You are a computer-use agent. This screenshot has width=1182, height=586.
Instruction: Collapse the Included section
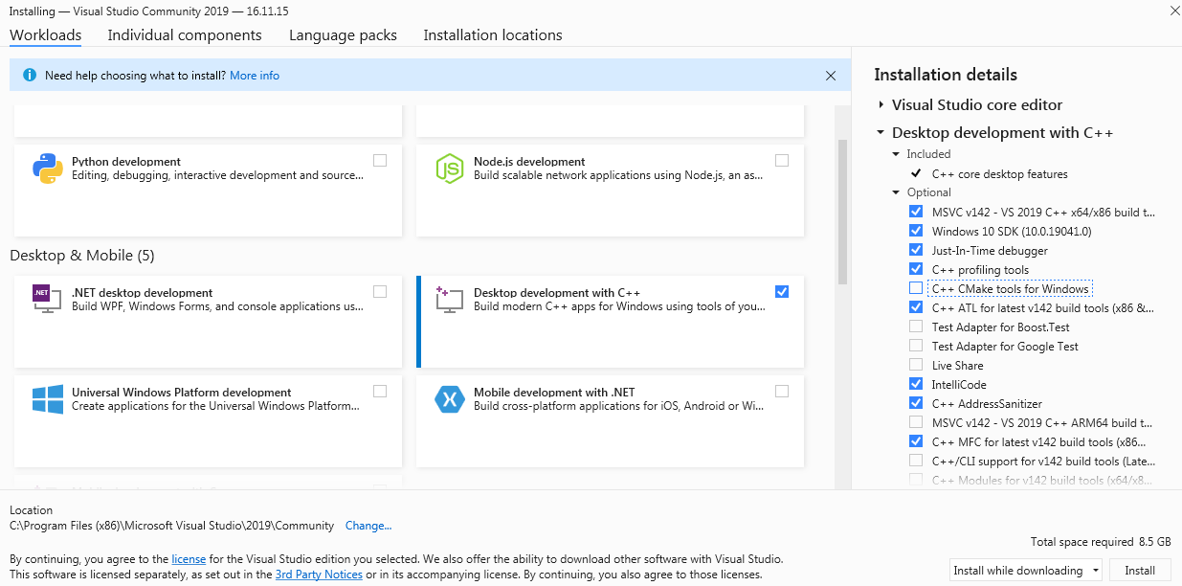[x=897, y=154]
